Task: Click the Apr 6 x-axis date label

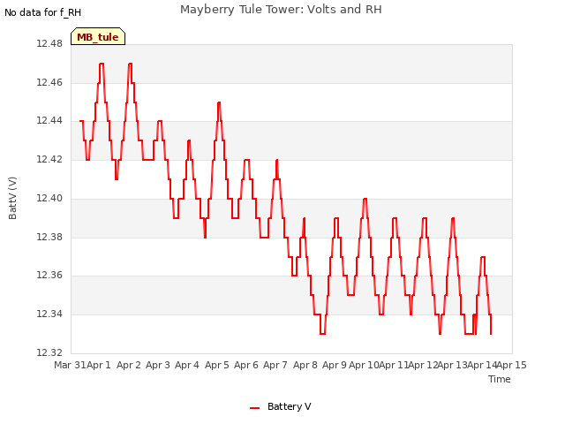Action: pos(246,365)
